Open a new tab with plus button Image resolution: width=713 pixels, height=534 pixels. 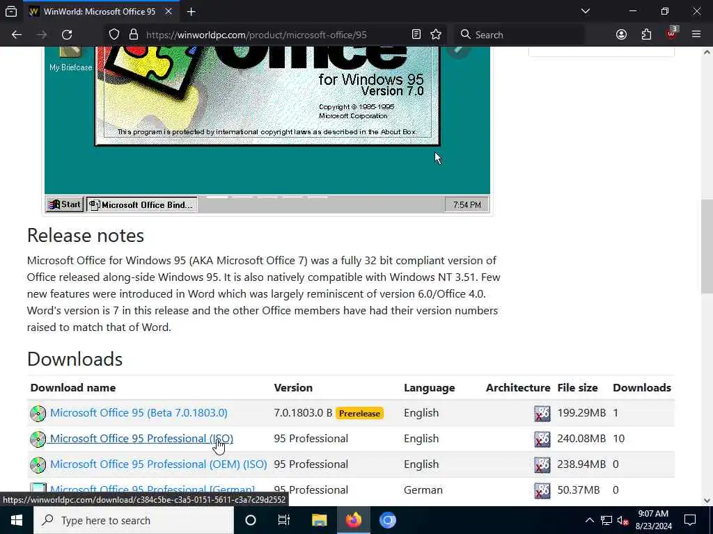click(x=191, y=11)
